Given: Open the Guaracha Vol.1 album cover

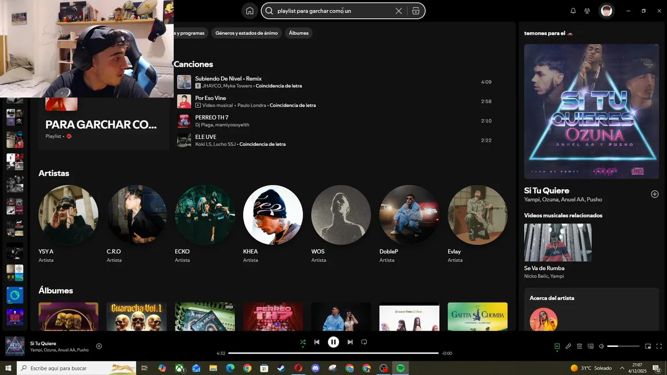Looking at the screenshot, I should coord(137,317).
